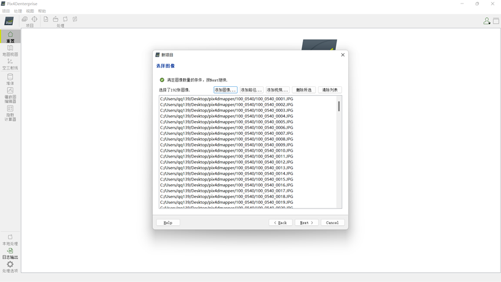The height and width of the screenshot is (282, 501).
Task: Select 100_0540_0015.JPG in the list
Action: (x=226, y=180)
